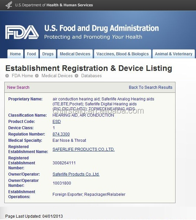Image resolution: width=196 pixels, height=220 pixels.
Task: Open Vaccines, Blood & Biologics tab
Action: (123, 54)
